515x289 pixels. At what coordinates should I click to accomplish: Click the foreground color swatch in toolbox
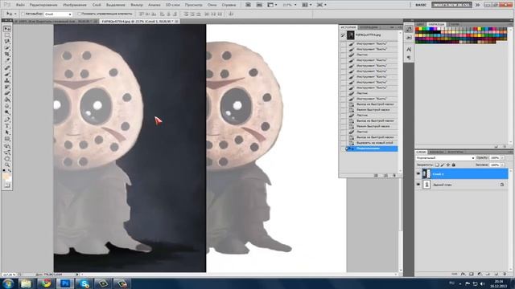[x=6, y=177]
